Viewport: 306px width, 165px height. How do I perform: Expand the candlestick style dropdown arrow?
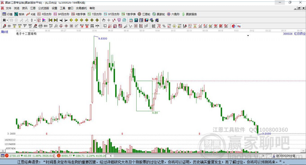(35, 20)
